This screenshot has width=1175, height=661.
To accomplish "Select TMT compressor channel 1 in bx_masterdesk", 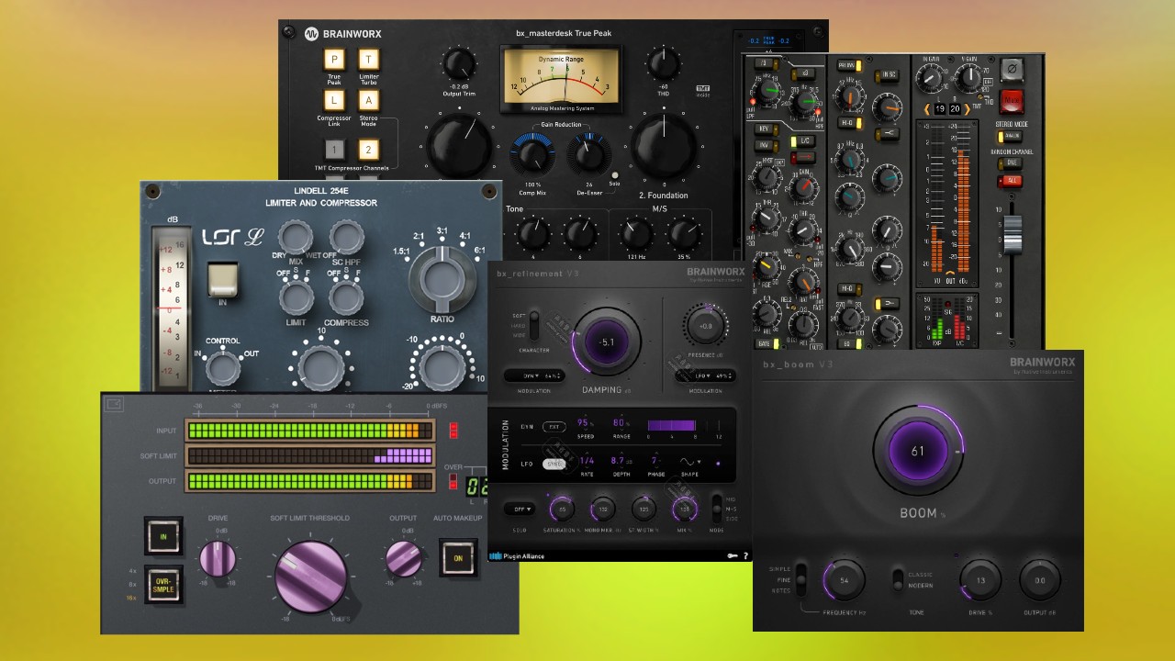I will click(334, 149).
